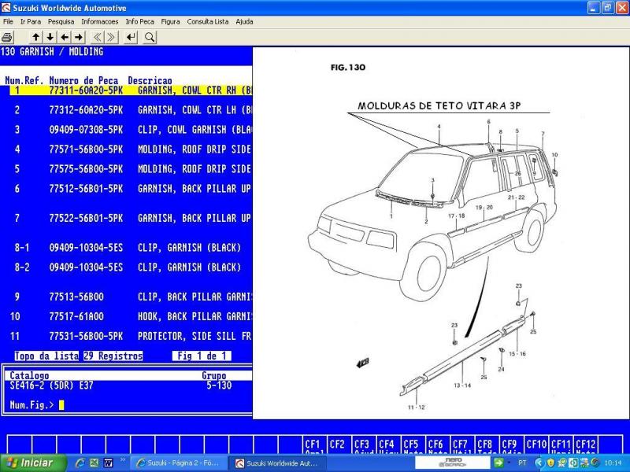Click the Fig 1 de 1 indicator

[x=202, y=356]
